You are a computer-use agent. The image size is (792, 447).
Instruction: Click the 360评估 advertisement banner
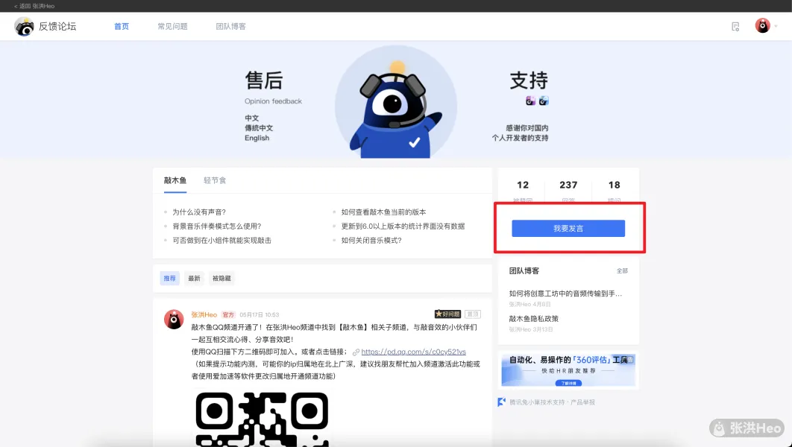(x=568, y=370)
